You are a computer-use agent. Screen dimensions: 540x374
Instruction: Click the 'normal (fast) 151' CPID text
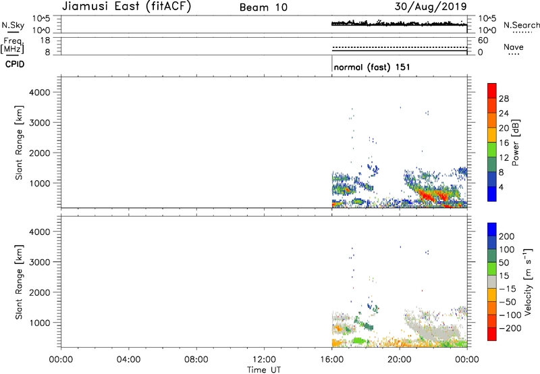pos(372,67)
